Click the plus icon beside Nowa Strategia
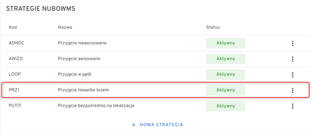312x134 pixels. point(133,125)
